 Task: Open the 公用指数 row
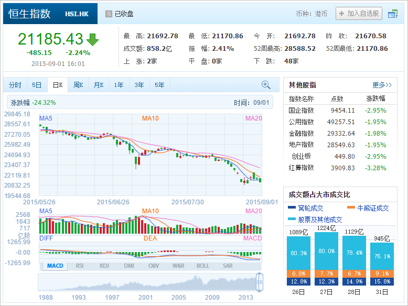pos(340,122)
